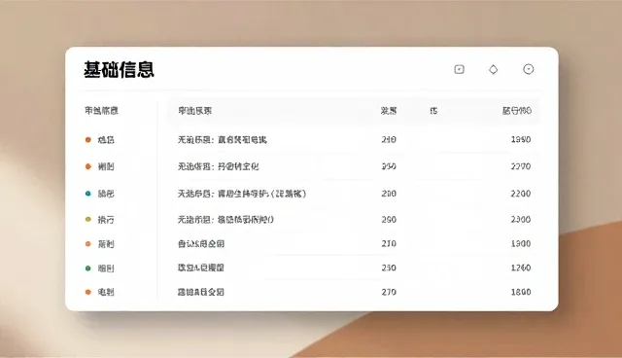The height and width of the screenshot is (358, 622).
Task: Click the diamond-shaped icon in header
Action: point(493,69)
